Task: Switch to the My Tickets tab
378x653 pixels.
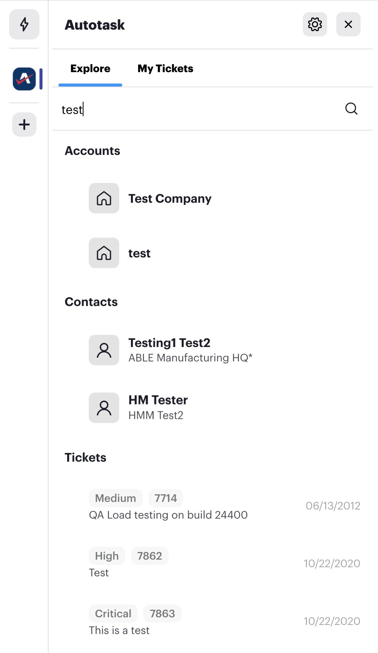Action: 165,68
